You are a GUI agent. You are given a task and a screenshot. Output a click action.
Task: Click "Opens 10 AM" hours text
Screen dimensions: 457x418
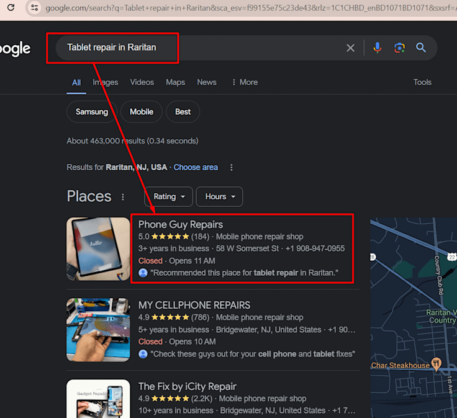coord(192,342)
